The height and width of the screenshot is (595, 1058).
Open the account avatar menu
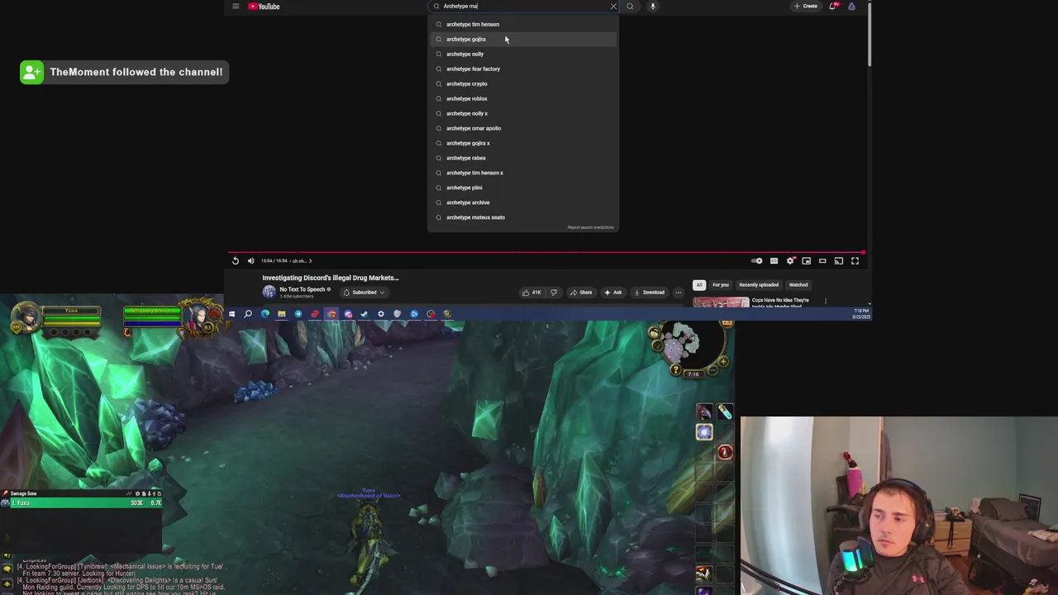[x=851, y=6]
